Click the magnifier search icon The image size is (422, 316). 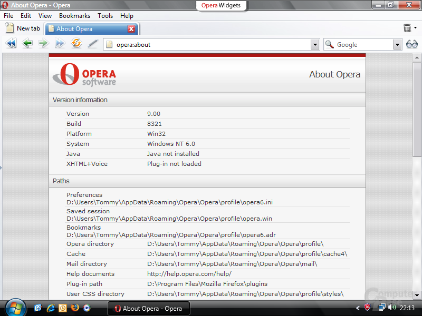tap(330, 44)
